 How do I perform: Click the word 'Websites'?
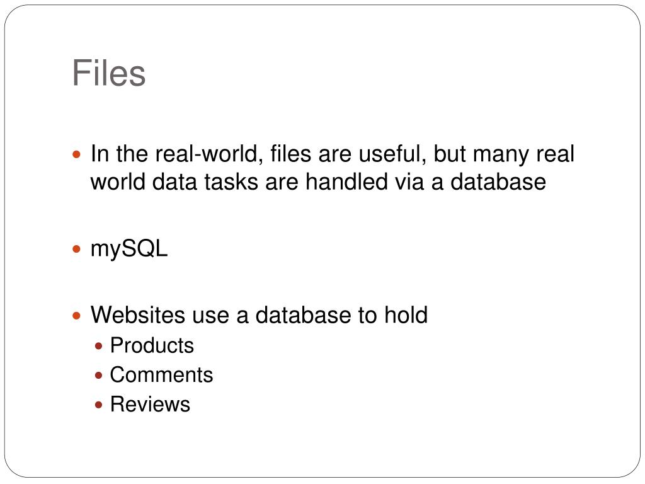click(x=138, y=315)
